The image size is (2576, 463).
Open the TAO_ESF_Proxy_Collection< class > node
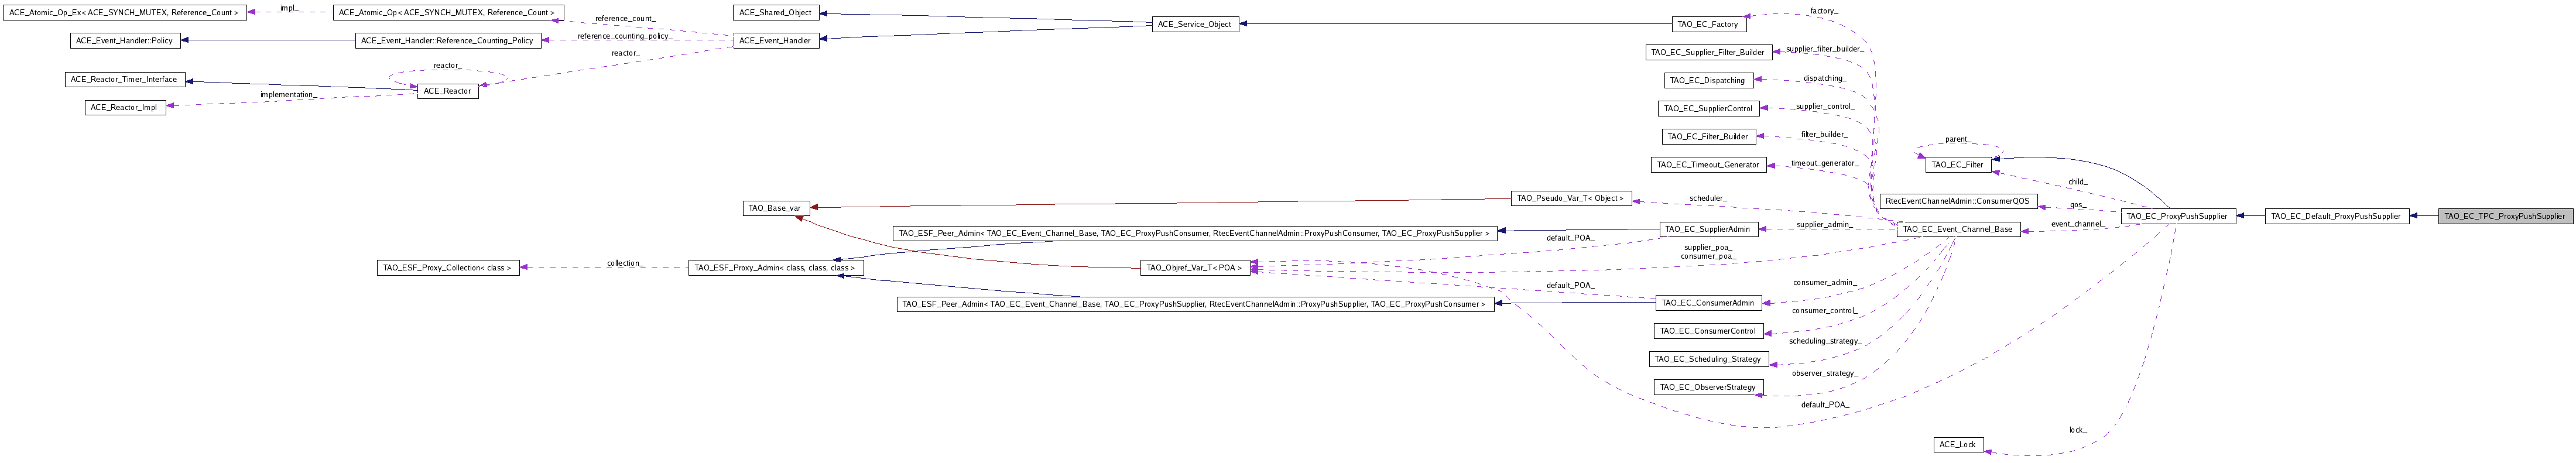pyautogui.click(x=448, y=268)
